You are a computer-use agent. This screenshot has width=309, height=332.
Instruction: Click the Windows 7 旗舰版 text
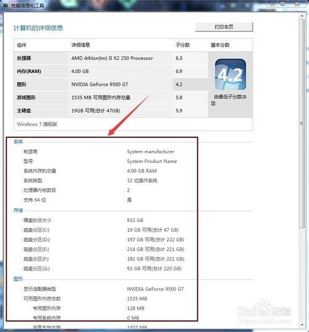37,124
